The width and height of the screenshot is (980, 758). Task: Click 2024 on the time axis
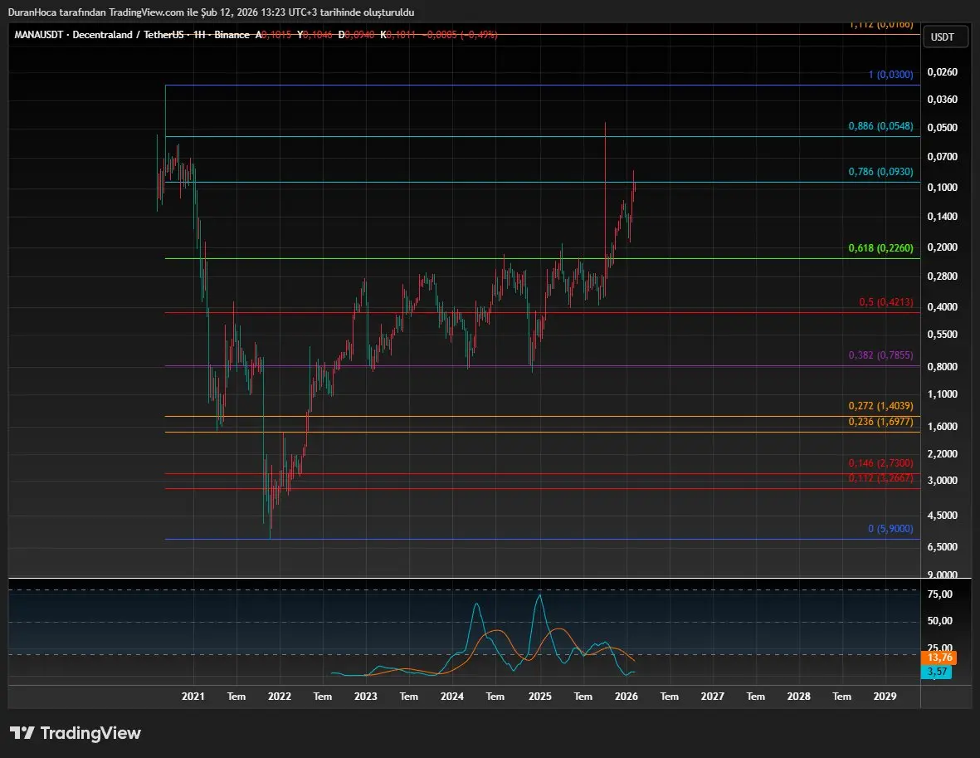[x=452, y=696]
